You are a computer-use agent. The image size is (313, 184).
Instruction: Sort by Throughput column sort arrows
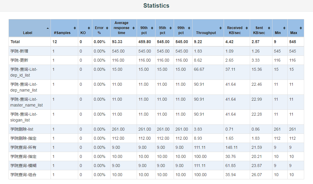pyautogui.click(x=221, y=28)
